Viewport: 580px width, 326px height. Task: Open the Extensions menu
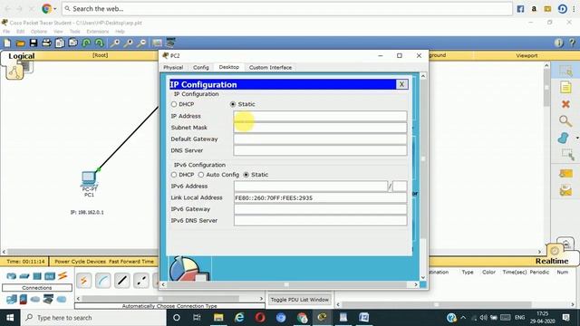(98, 32)
